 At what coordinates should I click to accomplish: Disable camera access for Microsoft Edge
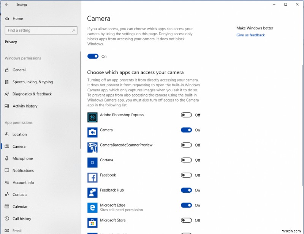coord(186,205)
